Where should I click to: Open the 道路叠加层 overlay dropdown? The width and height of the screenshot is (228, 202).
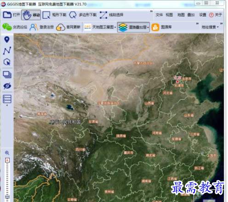(133, 27)
